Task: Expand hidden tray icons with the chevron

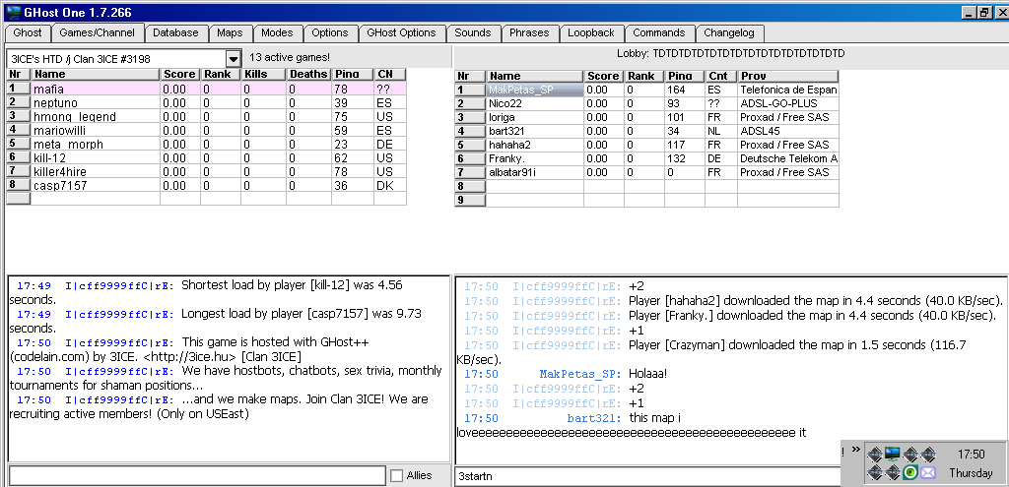Action: 855,451
